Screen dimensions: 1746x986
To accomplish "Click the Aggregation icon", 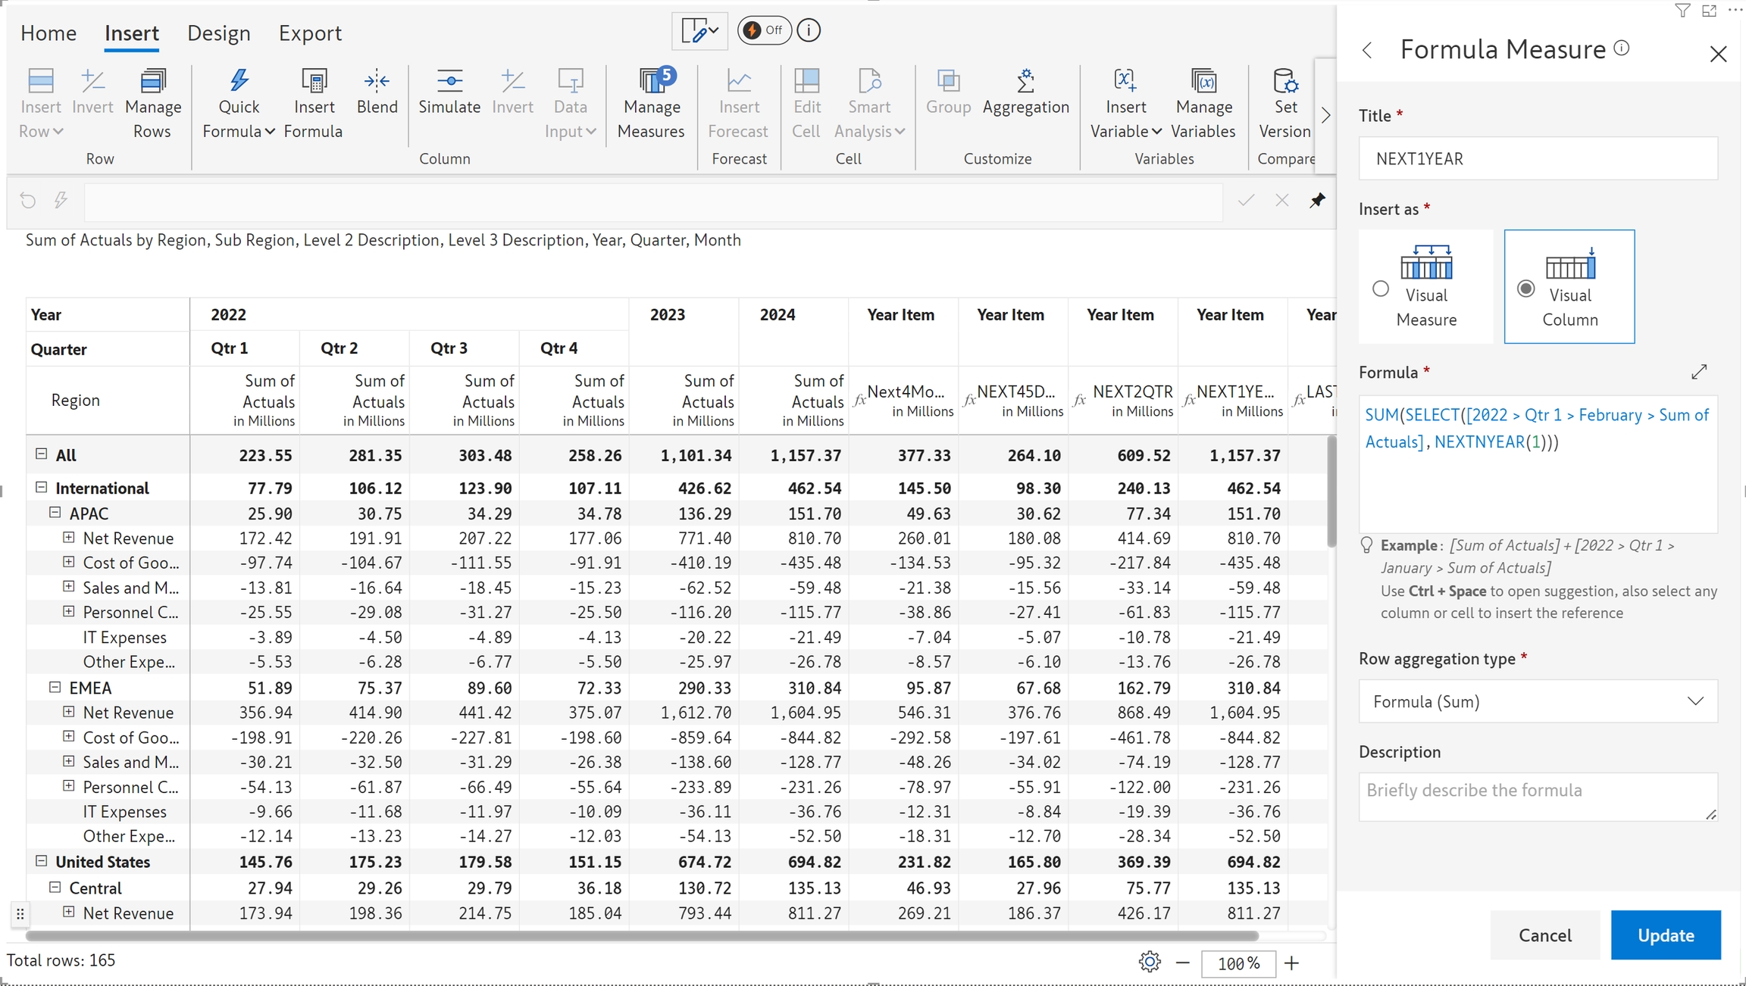I will click(x=1025, y=82).
